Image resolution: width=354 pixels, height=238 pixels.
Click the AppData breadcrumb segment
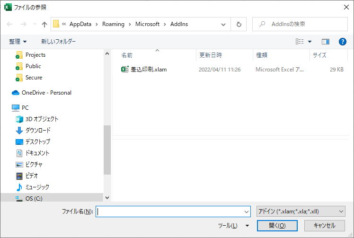(x=80, y=24)
